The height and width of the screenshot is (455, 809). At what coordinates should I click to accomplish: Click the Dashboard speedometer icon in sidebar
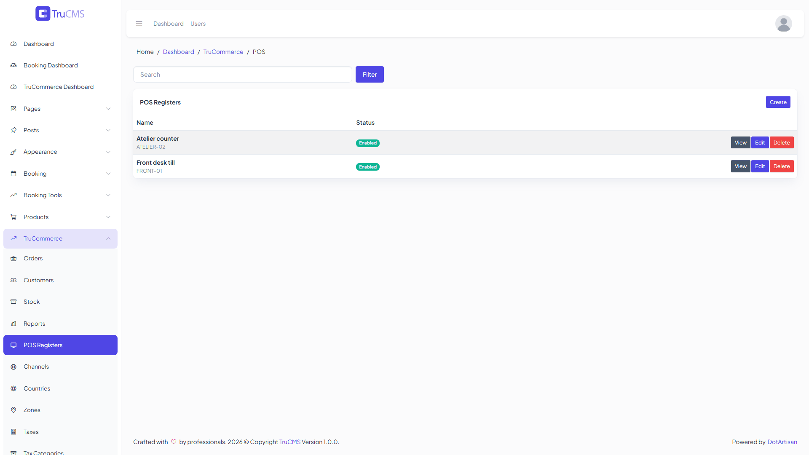tap(13, 44)
